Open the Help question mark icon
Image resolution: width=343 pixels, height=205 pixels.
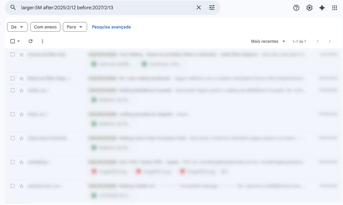tap(296, 8)
